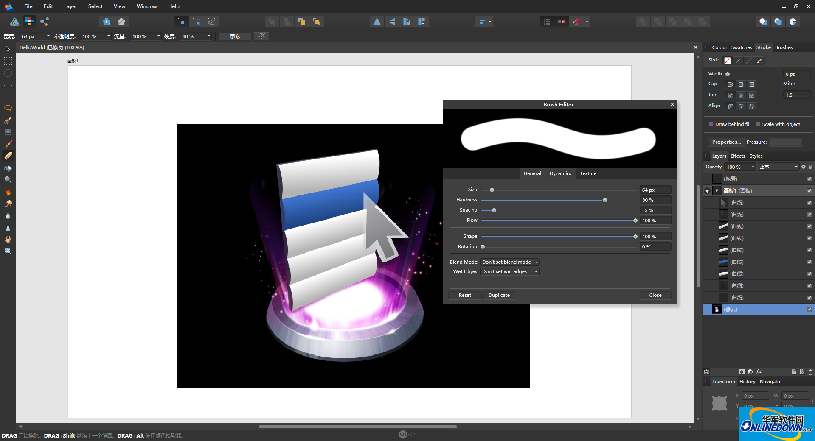815x441 pixels.
Task: Open the File menu
Action: pos(28,6)
